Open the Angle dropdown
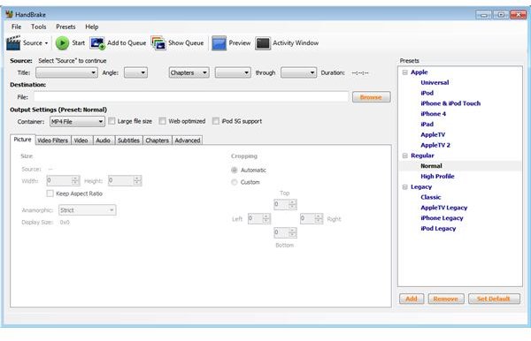Viewport: 531px width, 341px height. (135, 72)
